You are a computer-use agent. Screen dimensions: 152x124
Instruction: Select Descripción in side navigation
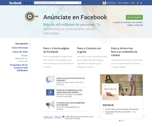point(22,44)
